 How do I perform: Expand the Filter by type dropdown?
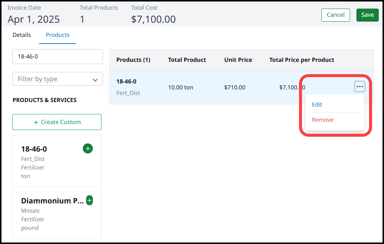58,79
